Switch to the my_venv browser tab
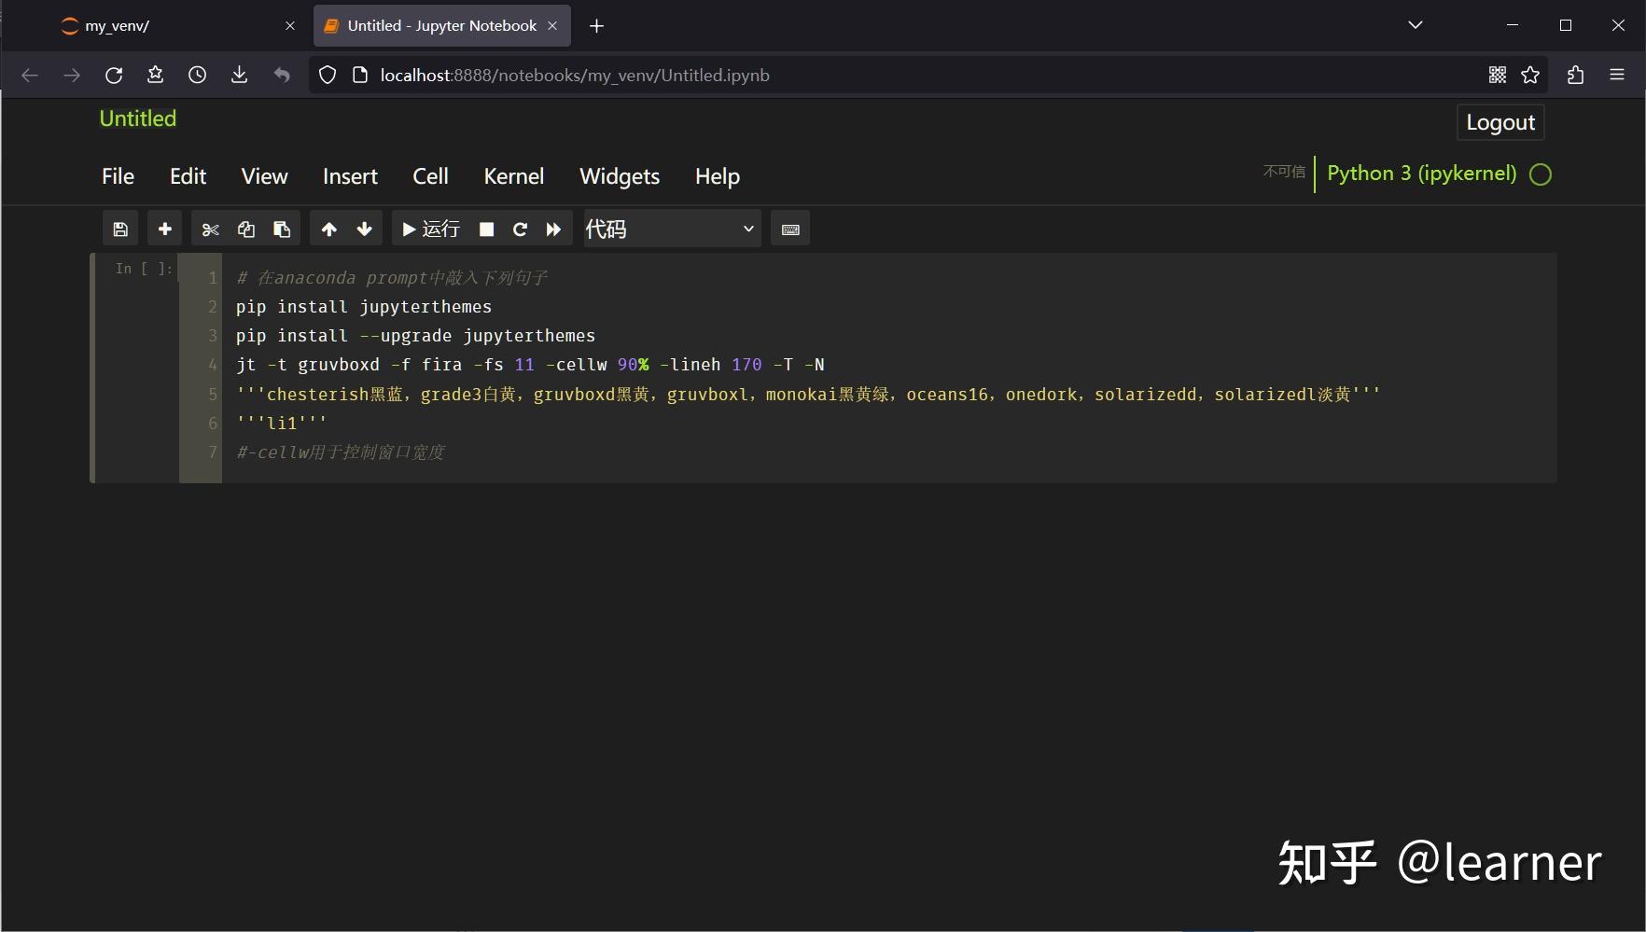 point(149,25)
